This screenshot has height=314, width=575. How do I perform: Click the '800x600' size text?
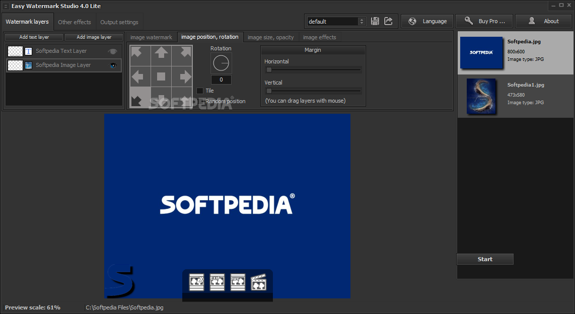point(516,52)
